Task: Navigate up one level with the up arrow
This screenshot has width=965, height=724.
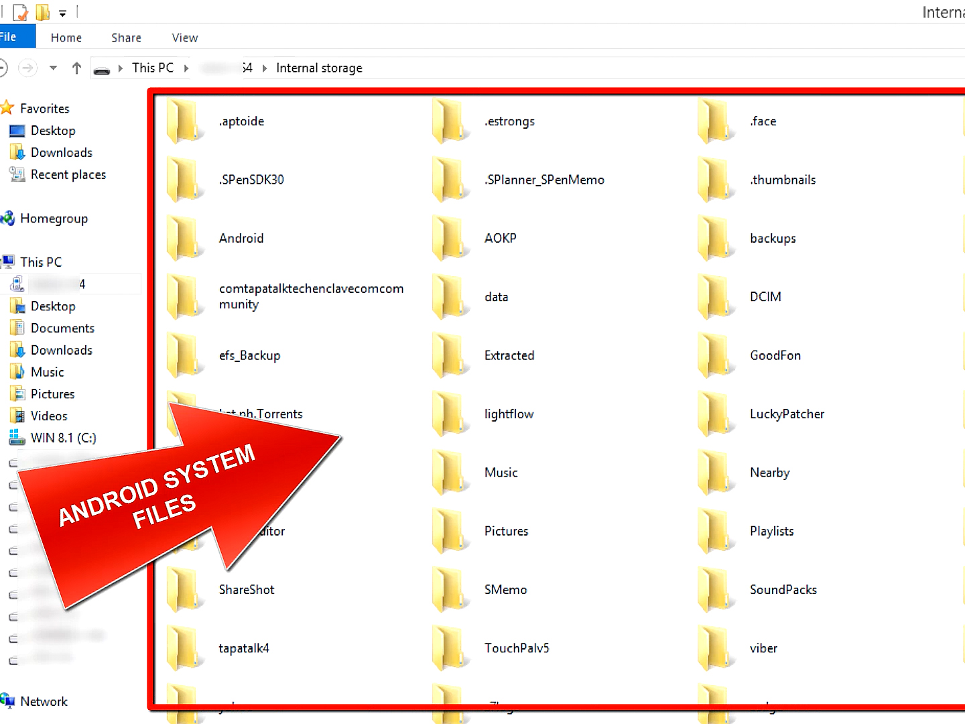Action: click(x=76, y=68)
